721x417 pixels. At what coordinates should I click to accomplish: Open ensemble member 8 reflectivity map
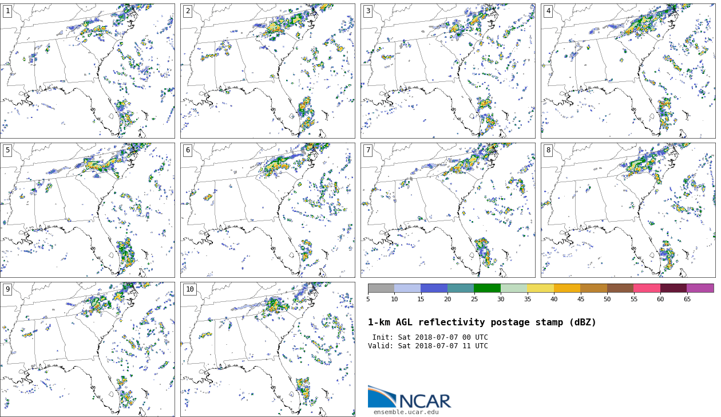[x=628, y=210]
